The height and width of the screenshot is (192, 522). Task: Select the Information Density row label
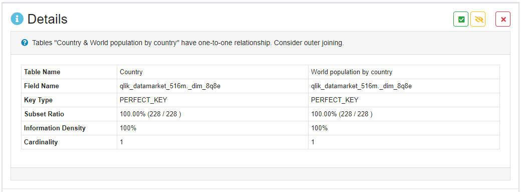pyautogui.click(x=55, y=128)
